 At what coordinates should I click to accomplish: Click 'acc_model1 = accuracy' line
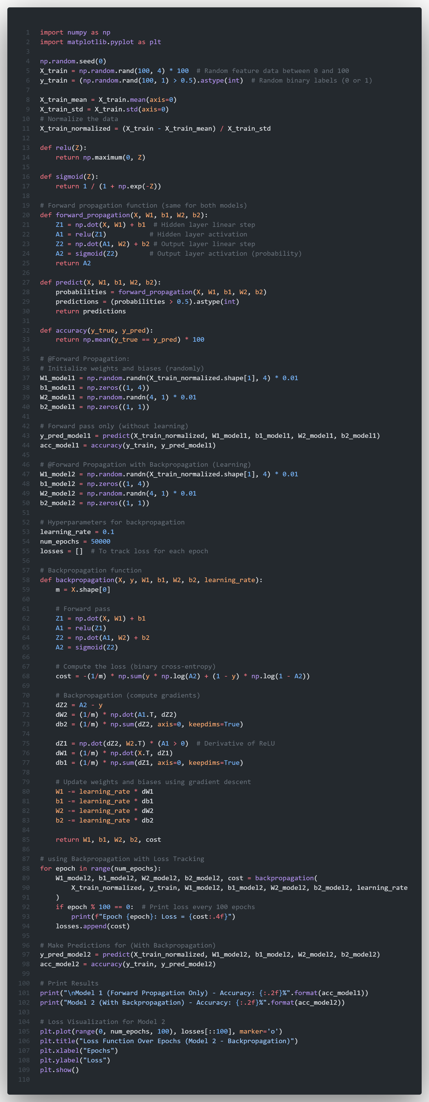[128, 445]
